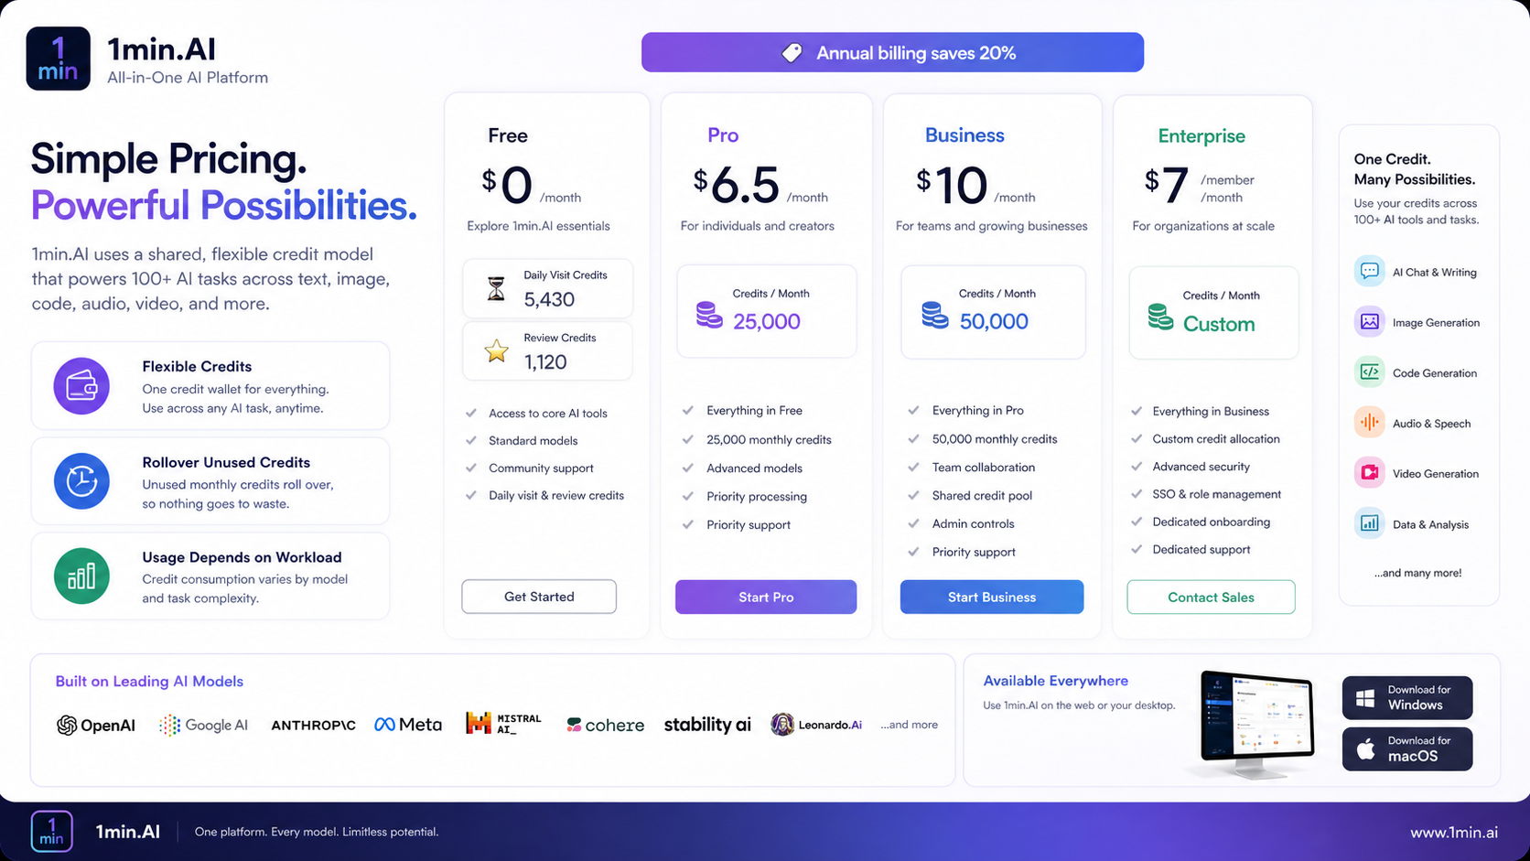The image size is (1530, 861).
Task: Click the Image Generation icon
Action: click(1369, 322)
